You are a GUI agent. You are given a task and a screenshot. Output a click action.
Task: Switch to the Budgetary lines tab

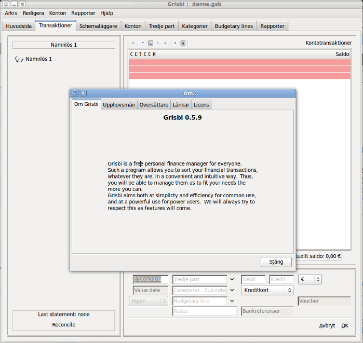point(234,26)
